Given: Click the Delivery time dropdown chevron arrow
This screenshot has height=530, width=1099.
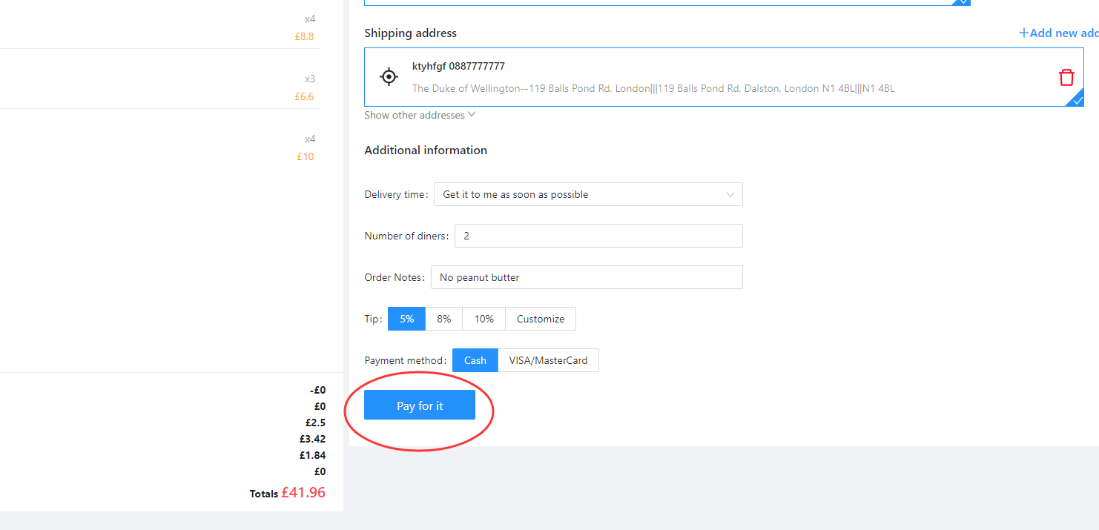Looking at the screenshot, I should pyautogui.click(x=730, y=195).
